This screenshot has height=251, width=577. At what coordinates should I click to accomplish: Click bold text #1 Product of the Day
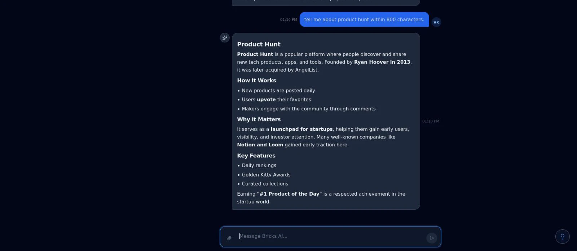289,194
